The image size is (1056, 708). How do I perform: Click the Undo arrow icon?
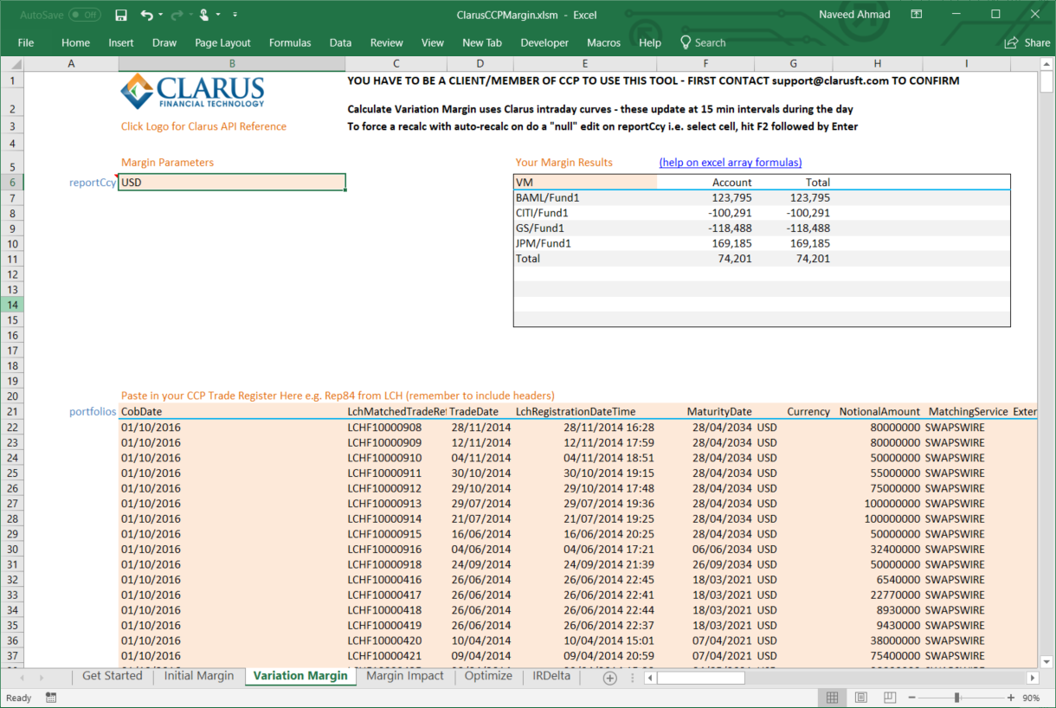[x=146, y=15]
